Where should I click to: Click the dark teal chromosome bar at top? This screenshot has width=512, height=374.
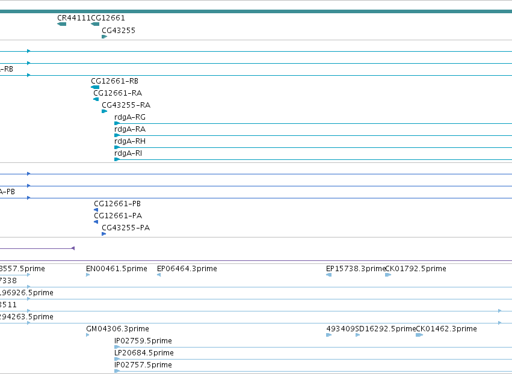(256, 11)
